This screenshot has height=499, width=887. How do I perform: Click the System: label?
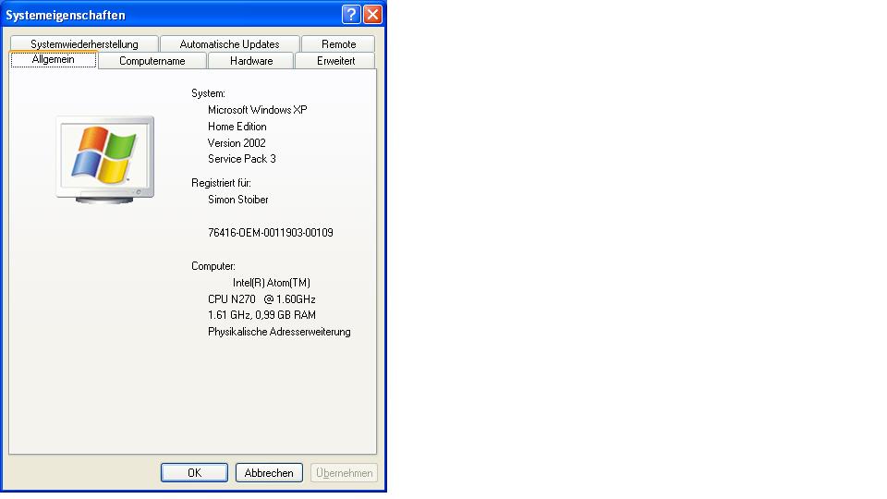(x=208, y=93)
